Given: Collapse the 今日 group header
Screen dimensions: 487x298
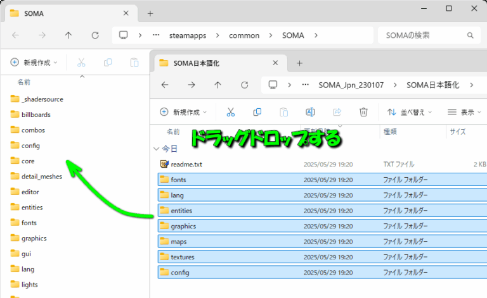Looking at the screenshot, I should (157, 149).
